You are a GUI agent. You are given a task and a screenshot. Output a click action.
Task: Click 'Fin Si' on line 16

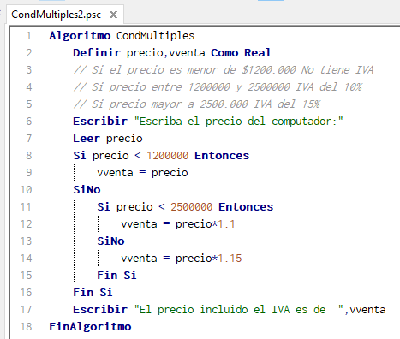[93, 293]
